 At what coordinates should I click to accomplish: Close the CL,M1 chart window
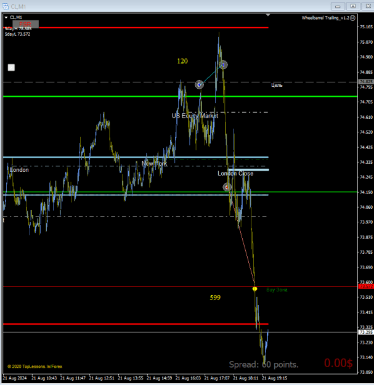(x=368, y=6)
